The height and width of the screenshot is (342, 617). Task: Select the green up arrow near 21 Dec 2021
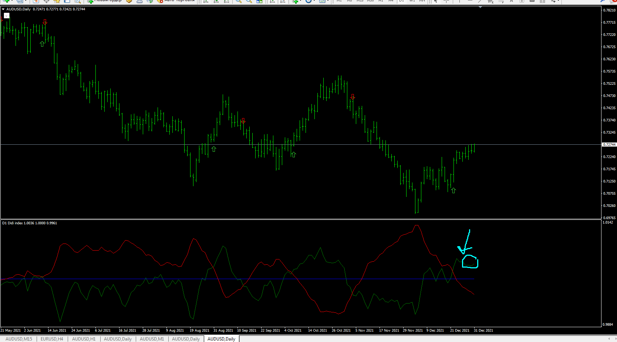point(454,190)
